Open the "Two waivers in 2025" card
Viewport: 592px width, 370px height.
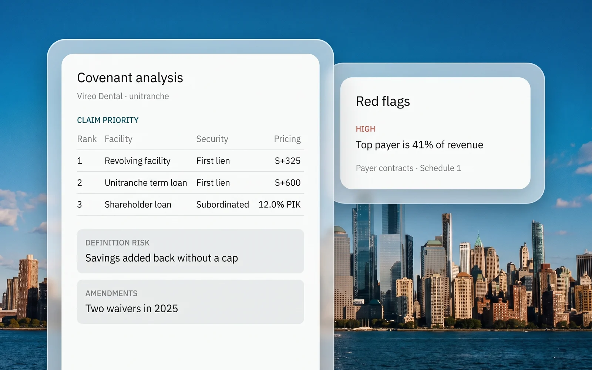[x=191, y=302]
